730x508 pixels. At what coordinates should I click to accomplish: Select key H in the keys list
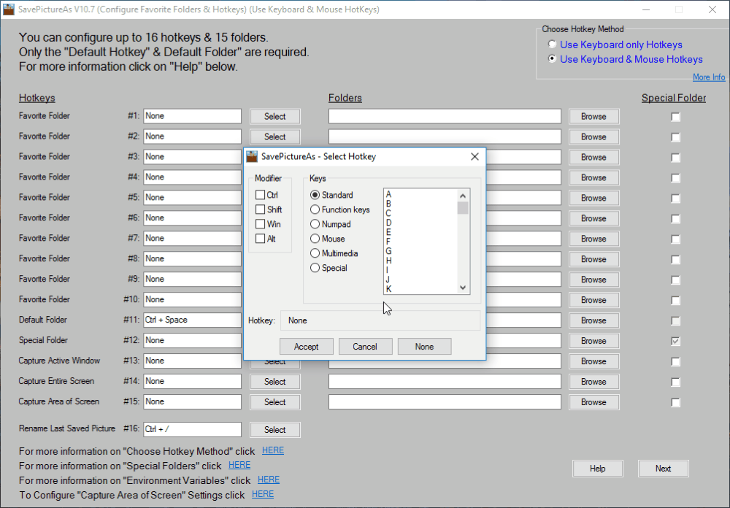click(x=388, y=261)
